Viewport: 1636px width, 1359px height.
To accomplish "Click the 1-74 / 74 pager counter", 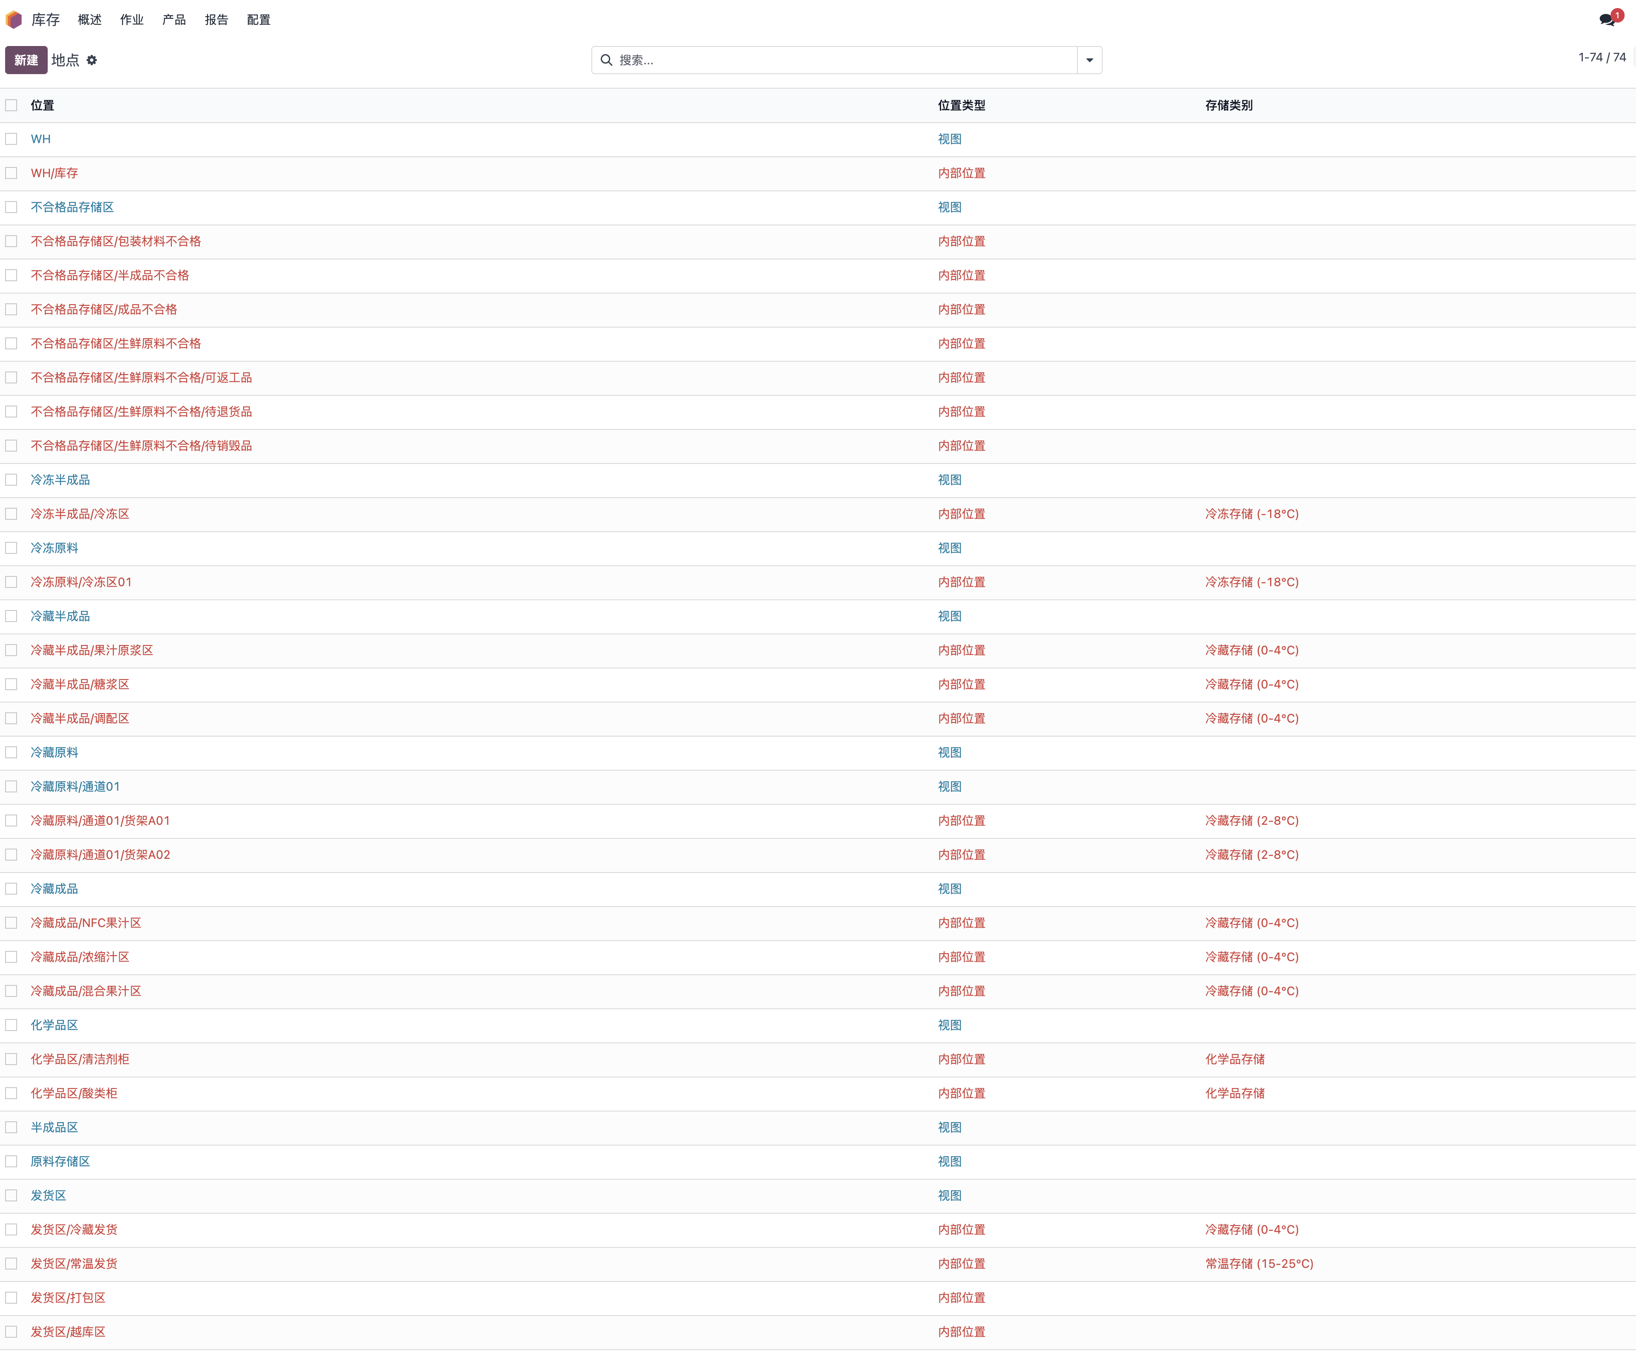I will (x=1602, y=58).
